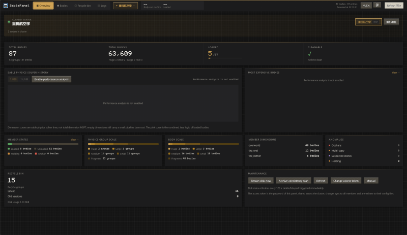Open the server selector dropdown in top bar
This screenshot has width=407, height=235.
pos(125,6)
